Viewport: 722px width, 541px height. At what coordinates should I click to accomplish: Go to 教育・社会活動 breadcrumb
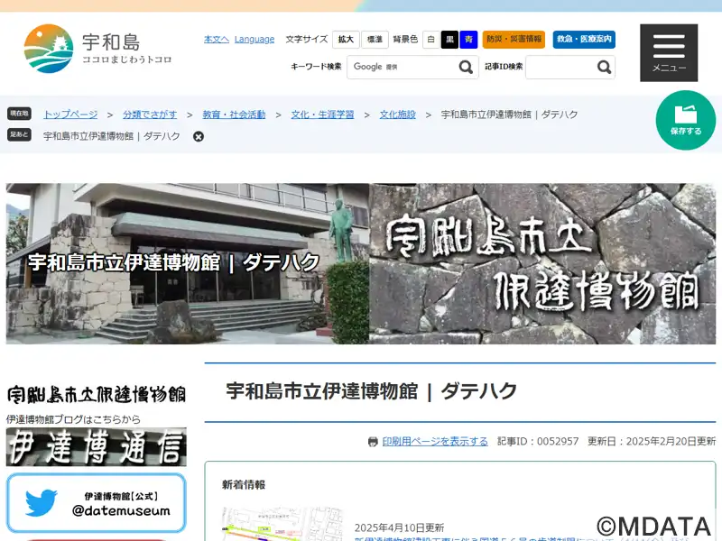click(234, 115)
